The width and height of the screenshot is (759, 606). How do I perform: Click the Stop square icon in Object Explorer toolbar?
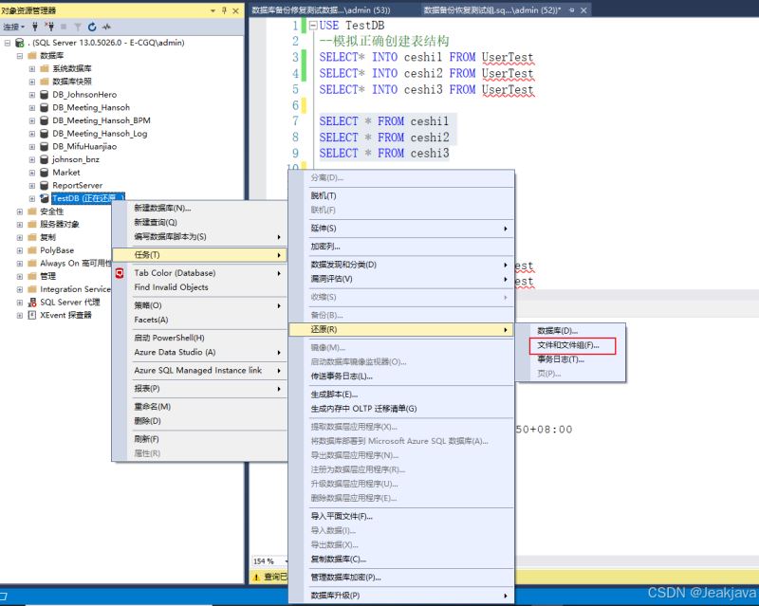click(64, 27)
